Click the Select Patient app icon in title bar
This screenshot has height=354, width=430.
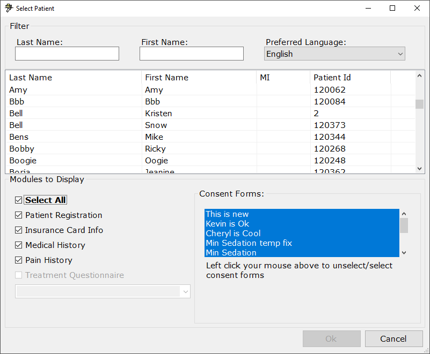9,9
